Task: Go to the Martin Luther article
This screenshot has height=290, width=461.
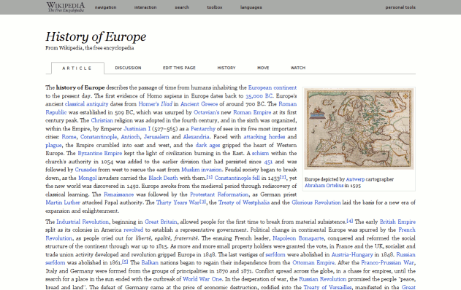Action: pos(63,203)
